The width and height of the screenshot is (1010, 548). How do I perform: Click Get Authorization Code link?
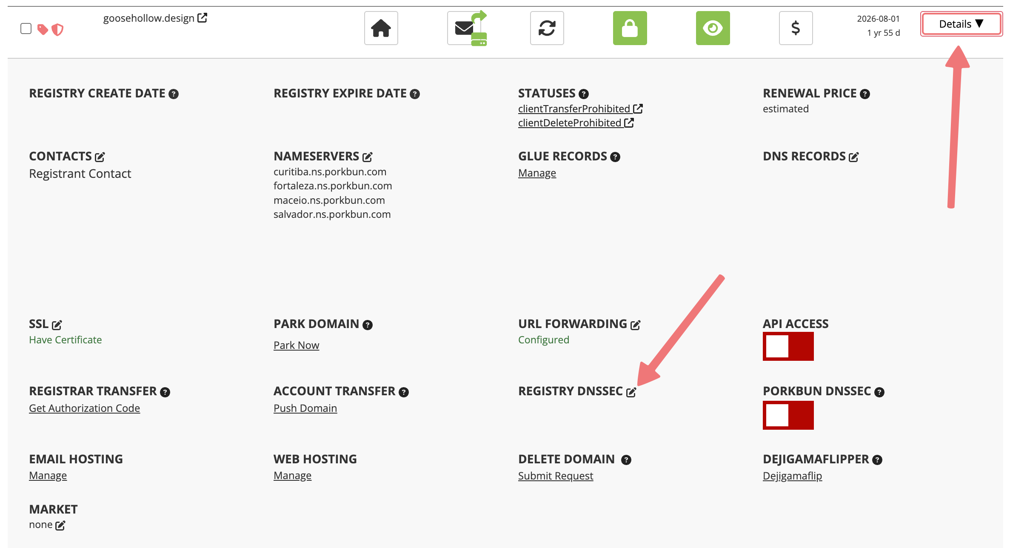pyautogui.click(x=84, y=408)
